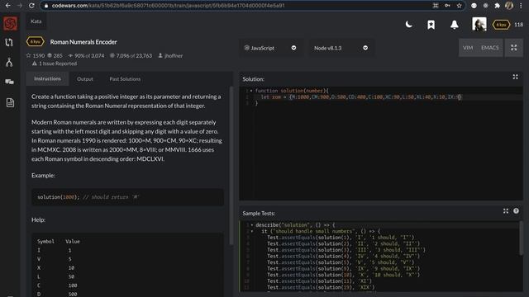Open the Sample Tests help icon
The height and width of the screenshot is (297, 529).
coord(516,211)
